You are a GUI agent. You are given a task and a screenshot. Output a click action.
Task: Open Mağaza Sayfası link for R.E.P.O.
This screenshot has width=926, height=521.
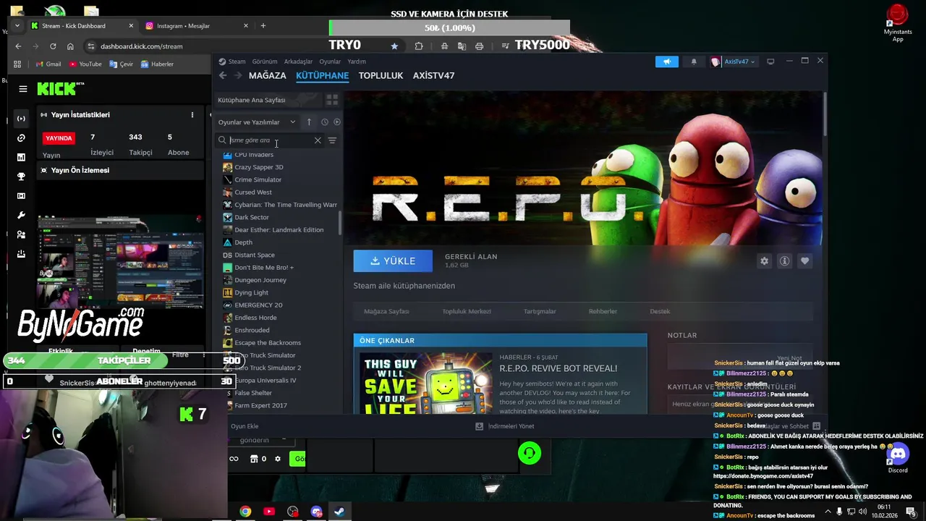[x=386, y=311]
